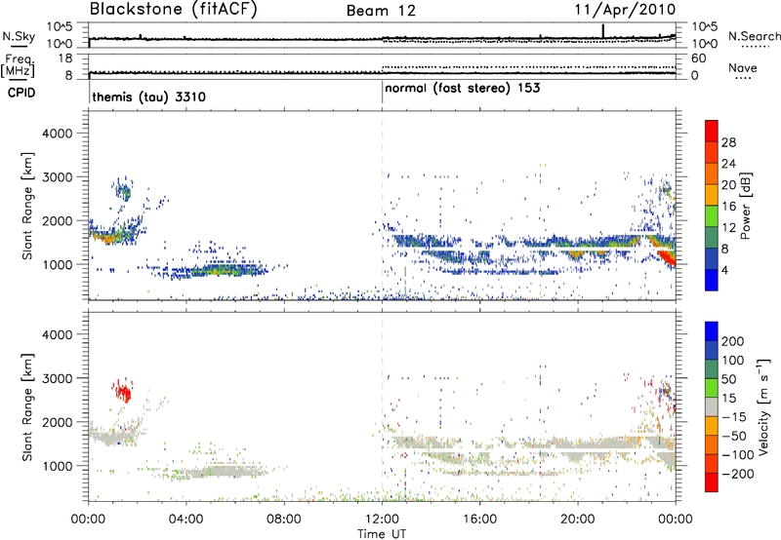Click the red bottom segment of the Velocity colorbar

pos(712,482)
